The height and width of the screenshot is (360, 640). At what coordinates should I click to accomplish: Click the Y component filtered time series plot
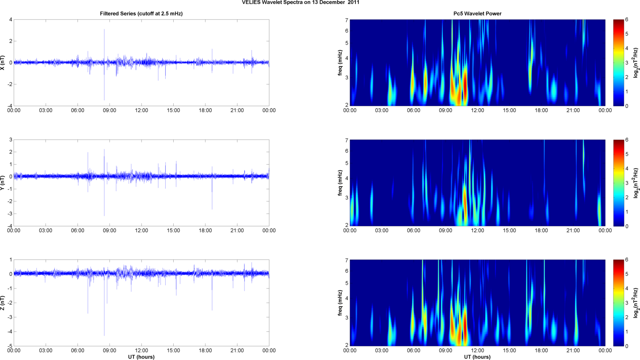[141, 183]
